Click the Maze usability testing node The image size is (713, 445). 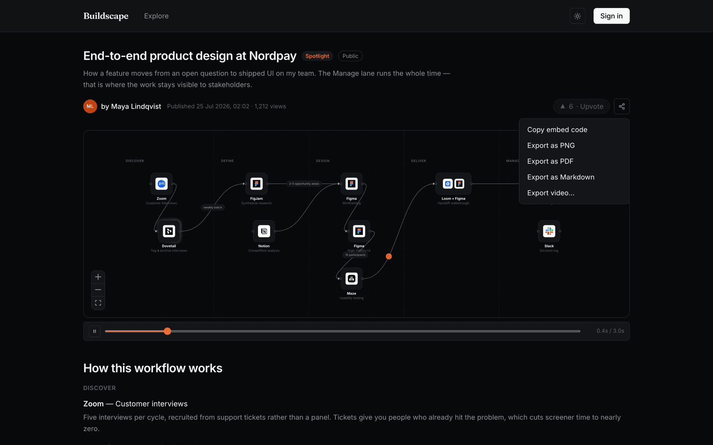pos(352,279)
